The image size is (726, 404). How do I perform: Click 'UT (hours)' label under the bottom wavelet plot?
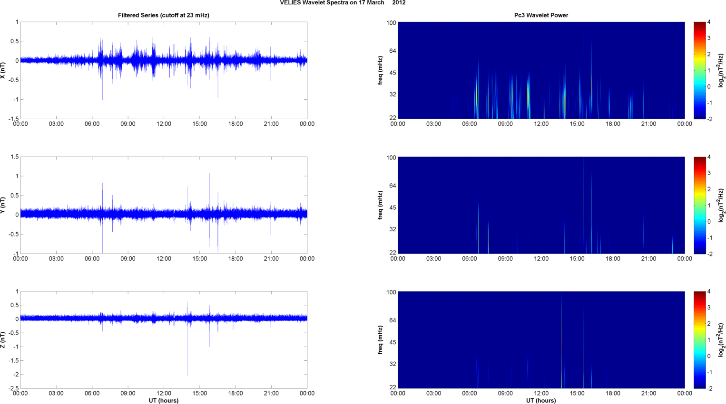point(541,401)
